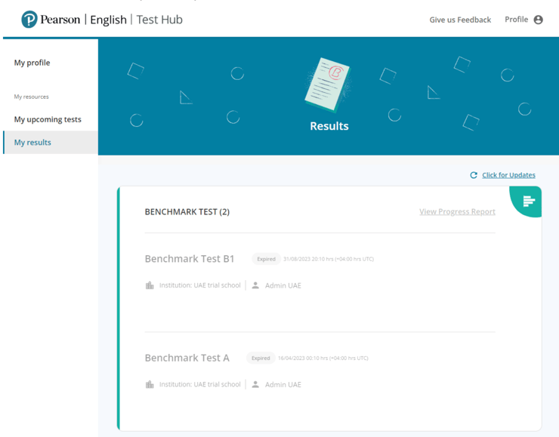Click Expired badge for Benchmark Test A

[261, 358]
